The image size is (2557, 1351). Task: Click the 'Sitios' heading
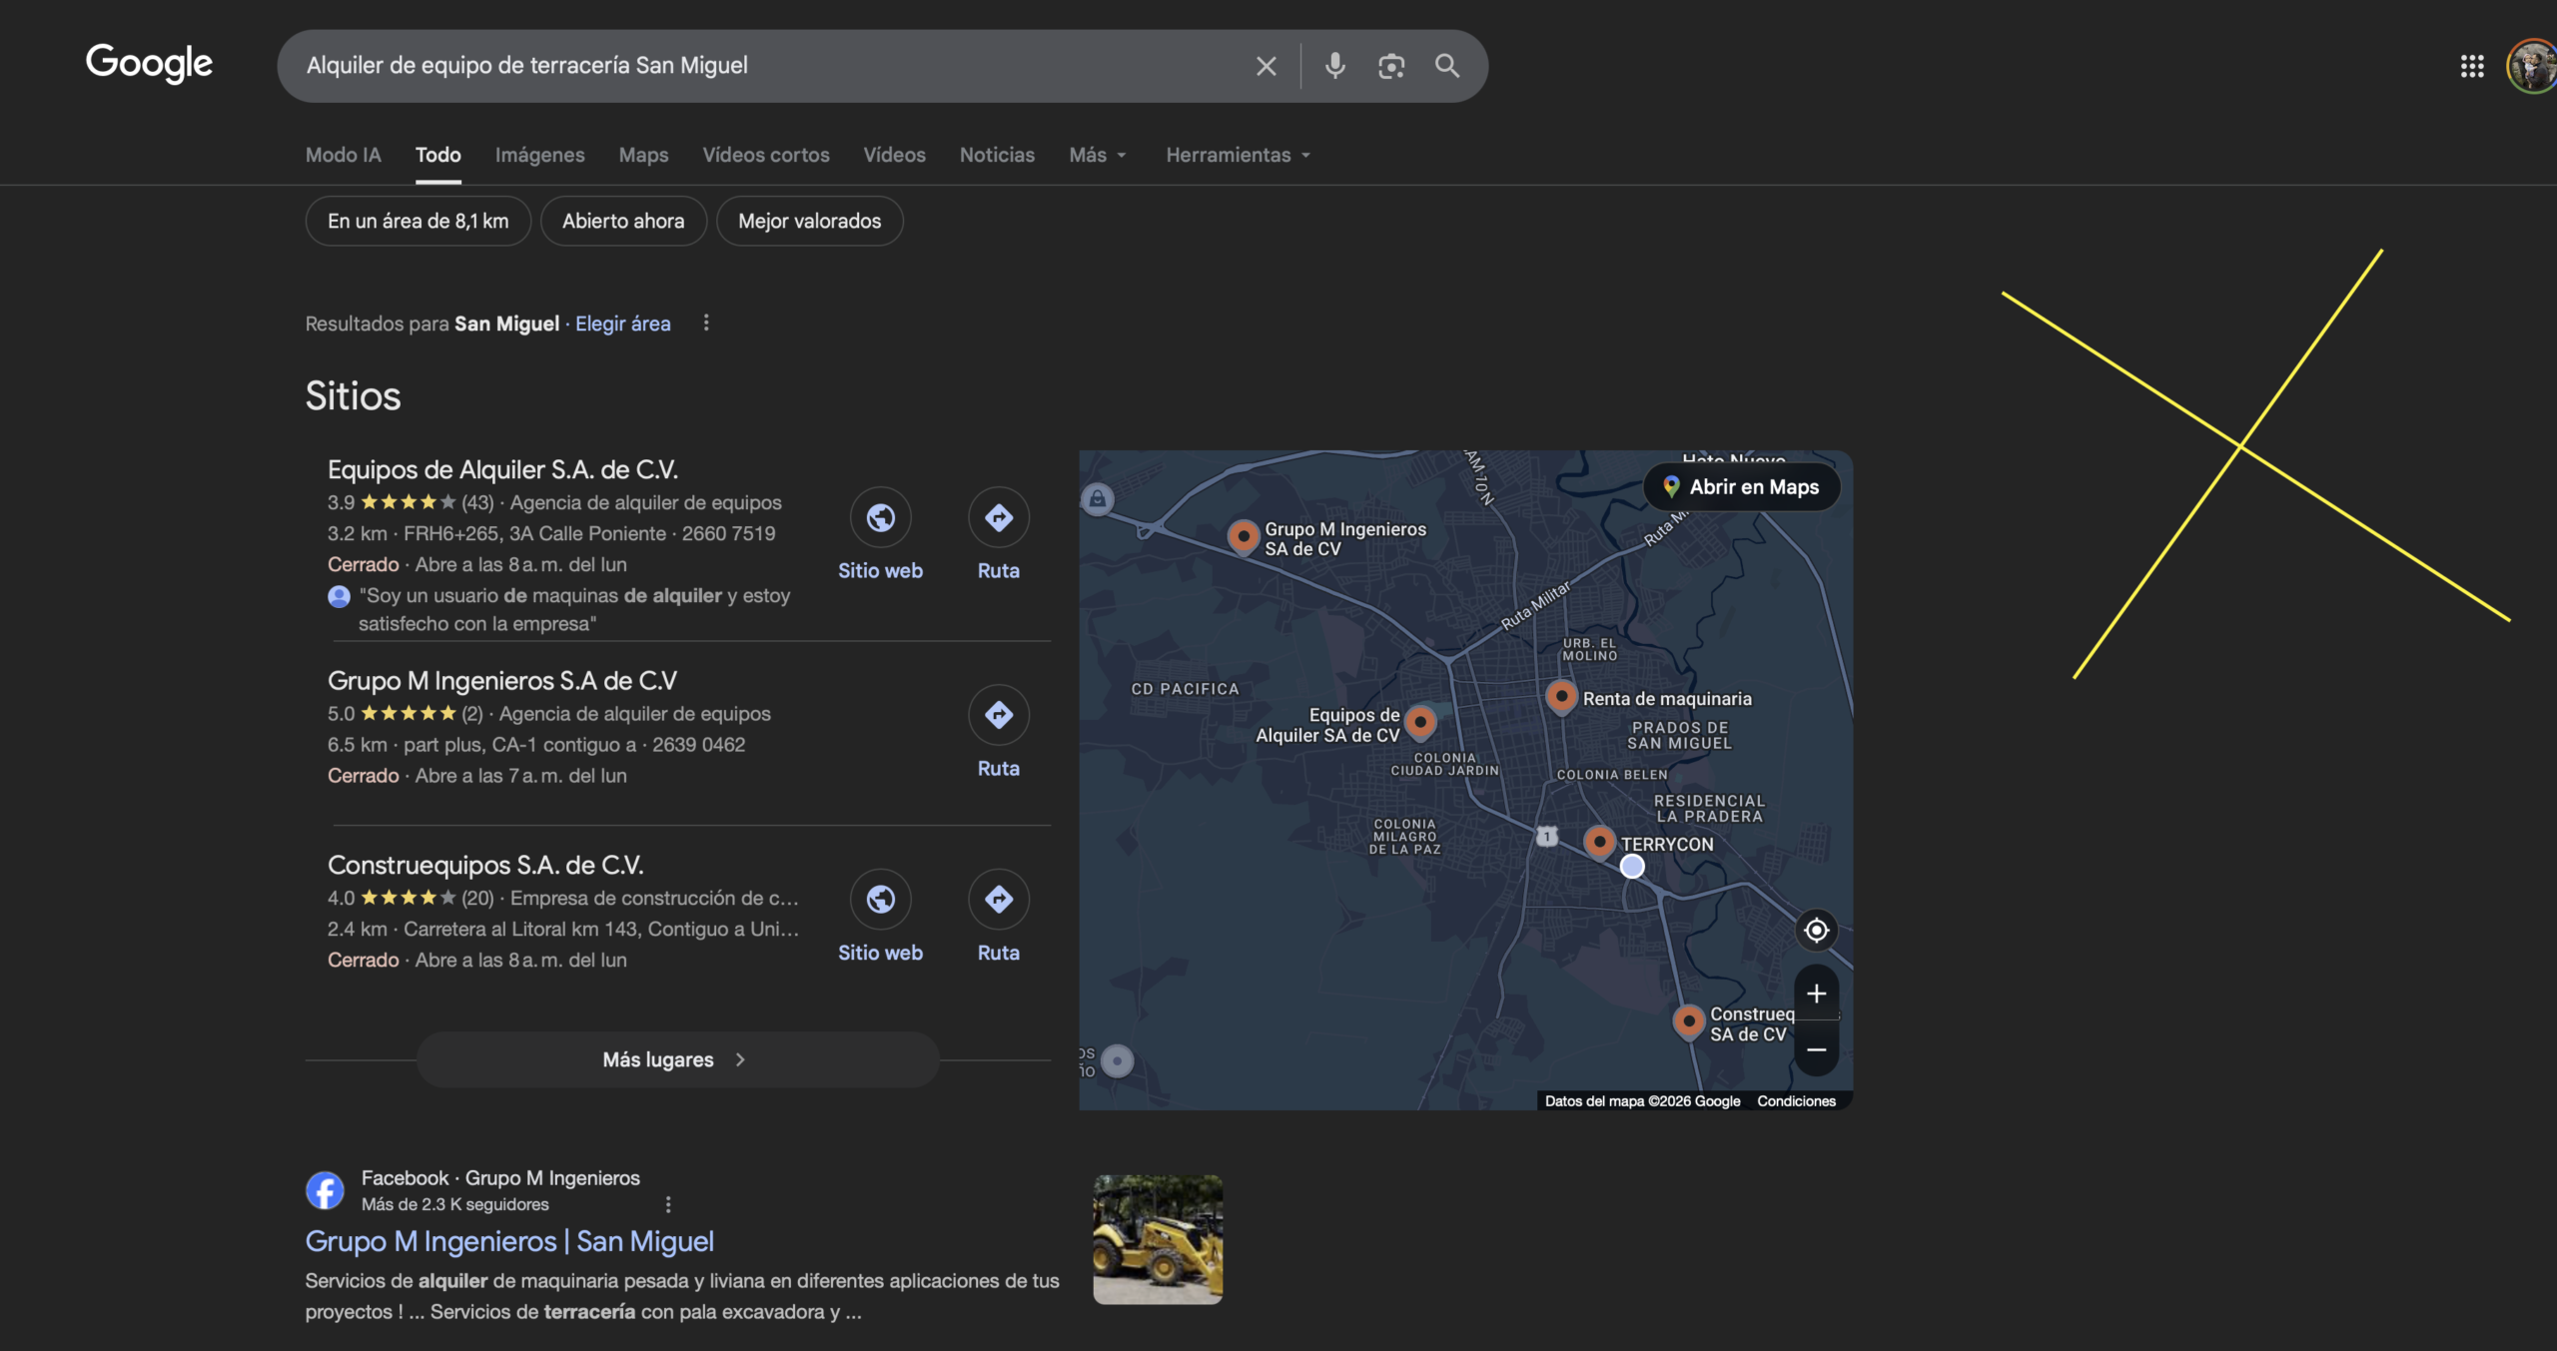[353, 395]
